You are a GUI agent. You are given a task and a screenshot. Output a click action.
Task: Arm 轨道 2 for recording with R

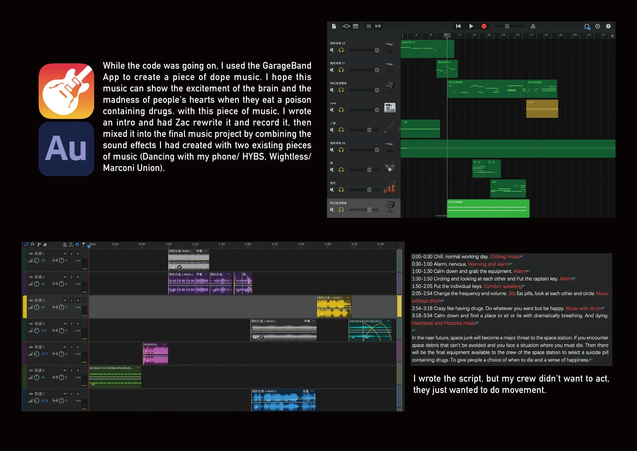pos(78,277)
